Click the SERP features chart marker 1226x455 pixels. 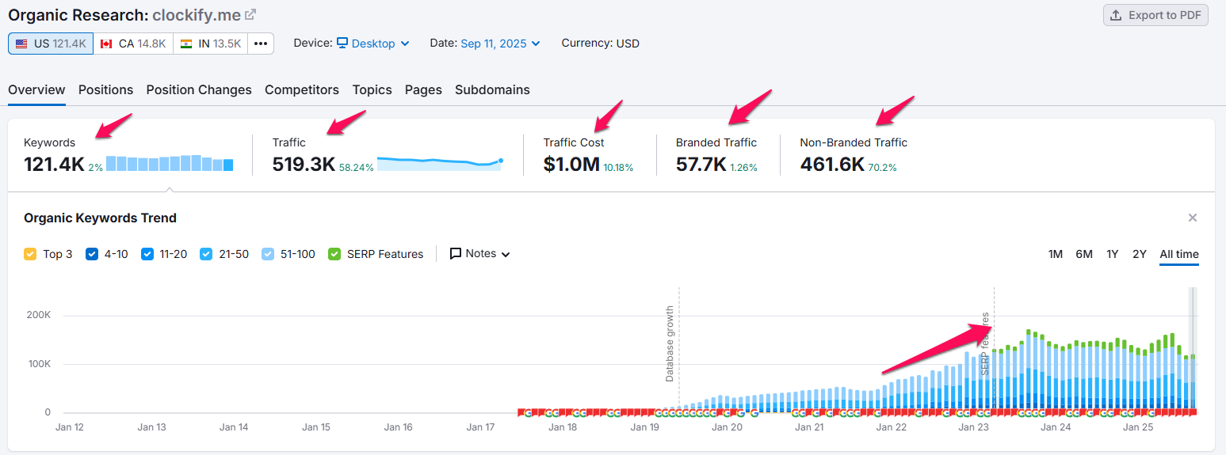985,343
